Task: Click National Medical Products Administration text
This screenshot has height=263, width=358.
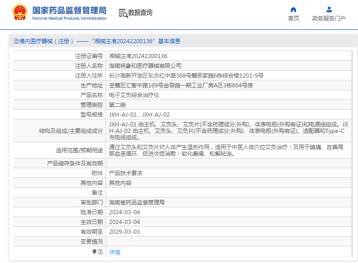Action: pyautogui.click(x=69, y=18)
